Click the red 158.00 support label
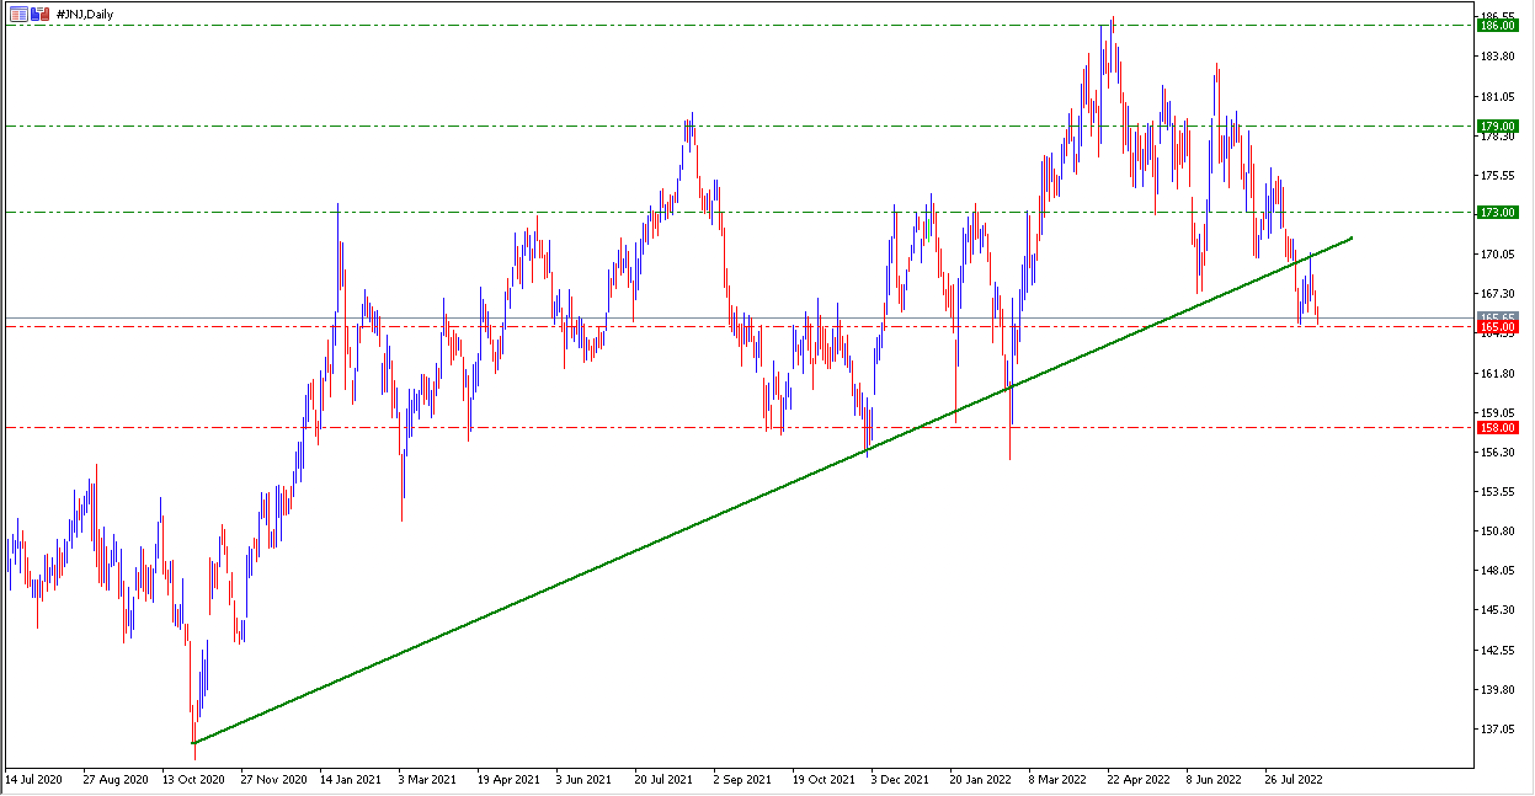Image resolution: width=1535 pixels, height=796 pixels. tap(1497, 428)
